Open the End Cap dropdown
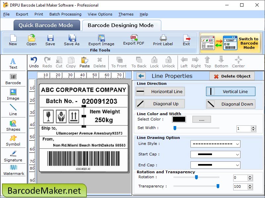 pos(215,165)
